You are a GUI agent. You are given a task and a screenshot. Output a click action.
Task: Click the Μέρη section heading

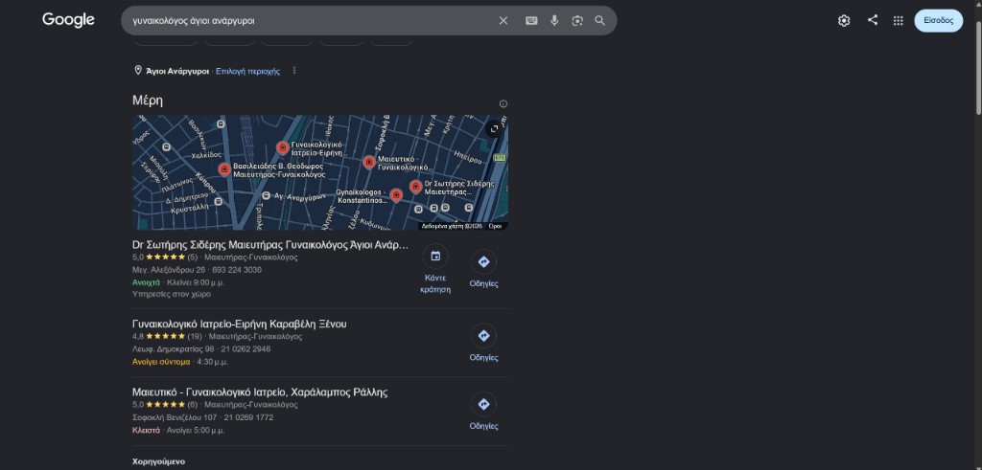(x=148, y=101)
